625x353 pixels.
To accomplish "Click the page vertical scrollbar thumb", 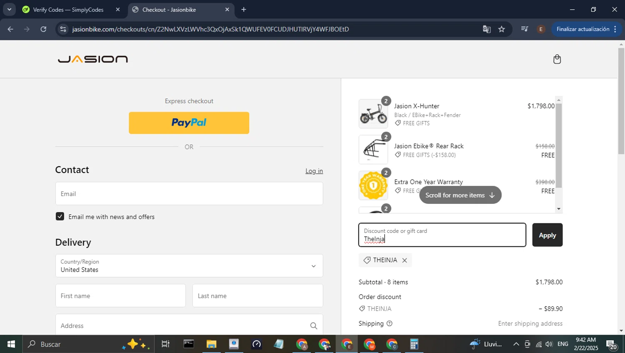I will (x=621, y=101).
